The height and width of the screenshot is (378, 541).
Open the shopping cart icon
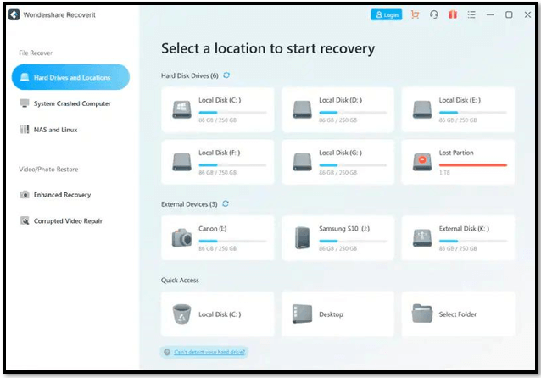415,14
